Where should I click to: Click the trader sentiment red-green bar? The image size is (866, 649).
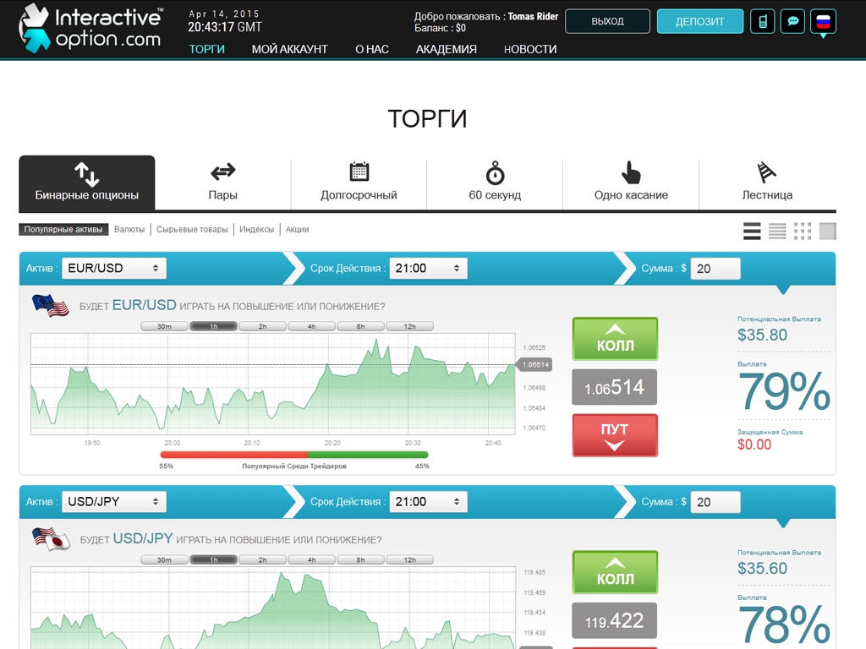(x=294, y=455)
